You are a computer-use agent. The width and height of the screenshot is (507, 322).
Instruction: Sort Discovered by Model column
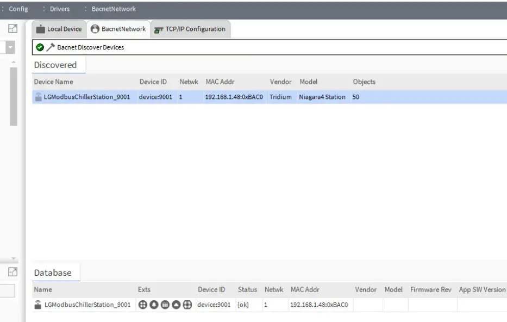pos(309,82)
